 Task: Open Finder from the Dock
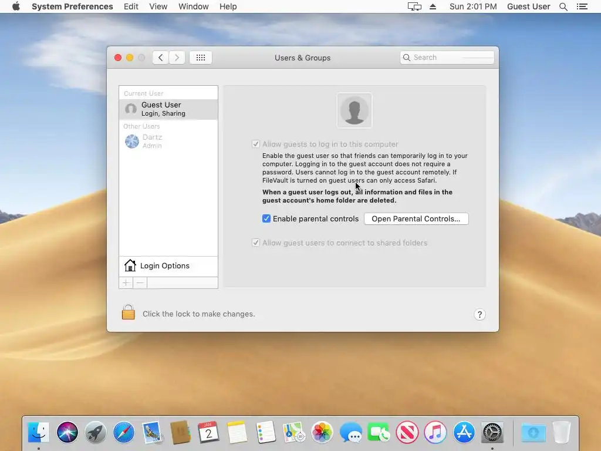click(39, 432)
